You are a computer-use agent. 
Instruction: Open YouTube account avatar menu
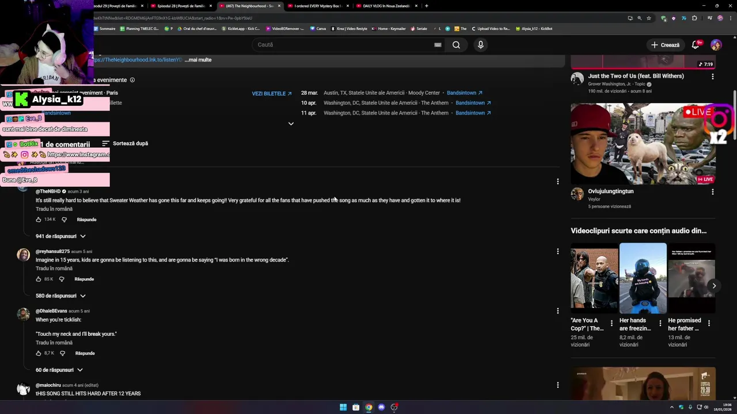click(x=716, y=45)
